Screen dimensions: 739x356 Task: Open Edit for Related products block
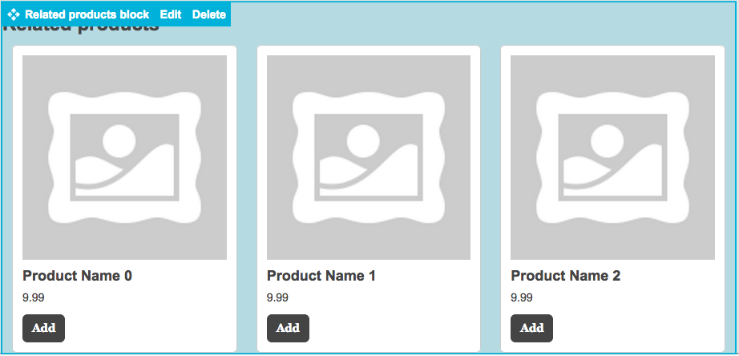click(171, 14)
